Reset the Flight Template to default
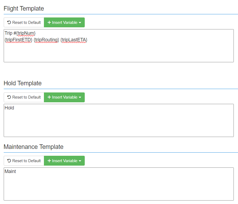The width and height of the screenshot is (238, 204). pyautogui.click(x=24, y=23)
